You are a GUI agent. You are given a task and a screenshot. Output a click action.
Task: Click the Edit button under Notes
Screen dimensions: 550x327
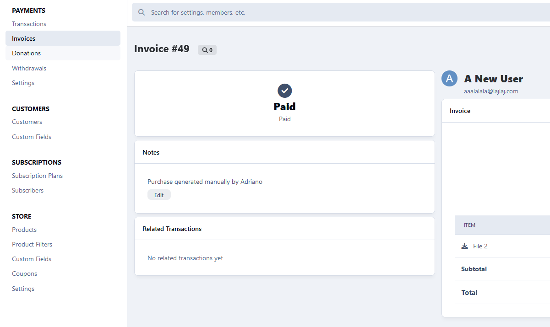pos(159,195)
